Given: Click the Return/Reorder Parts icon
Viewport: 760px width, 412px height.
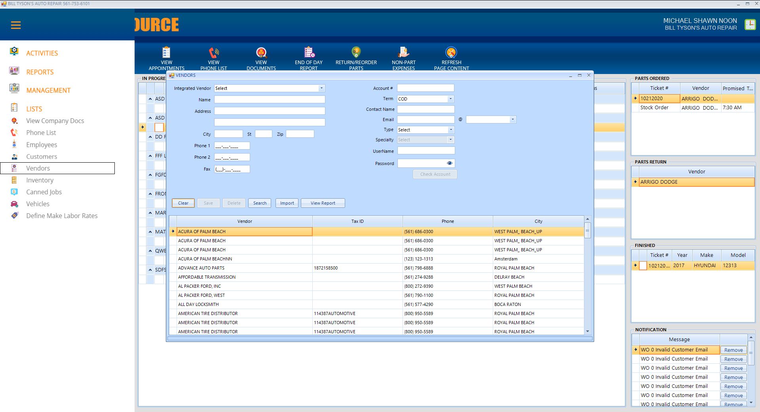Looking at the screenshot, I should pos(356,53).
